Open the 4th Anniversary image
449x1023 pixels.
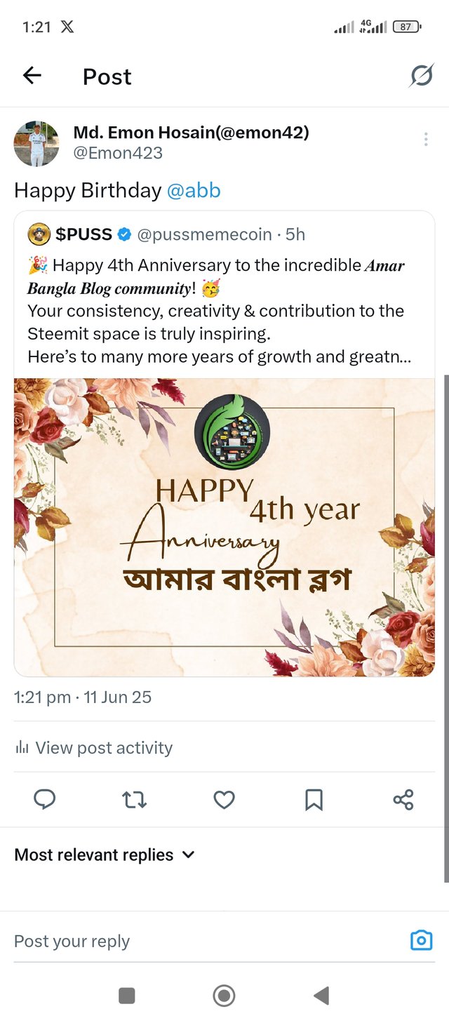click(x=224, y=527)
